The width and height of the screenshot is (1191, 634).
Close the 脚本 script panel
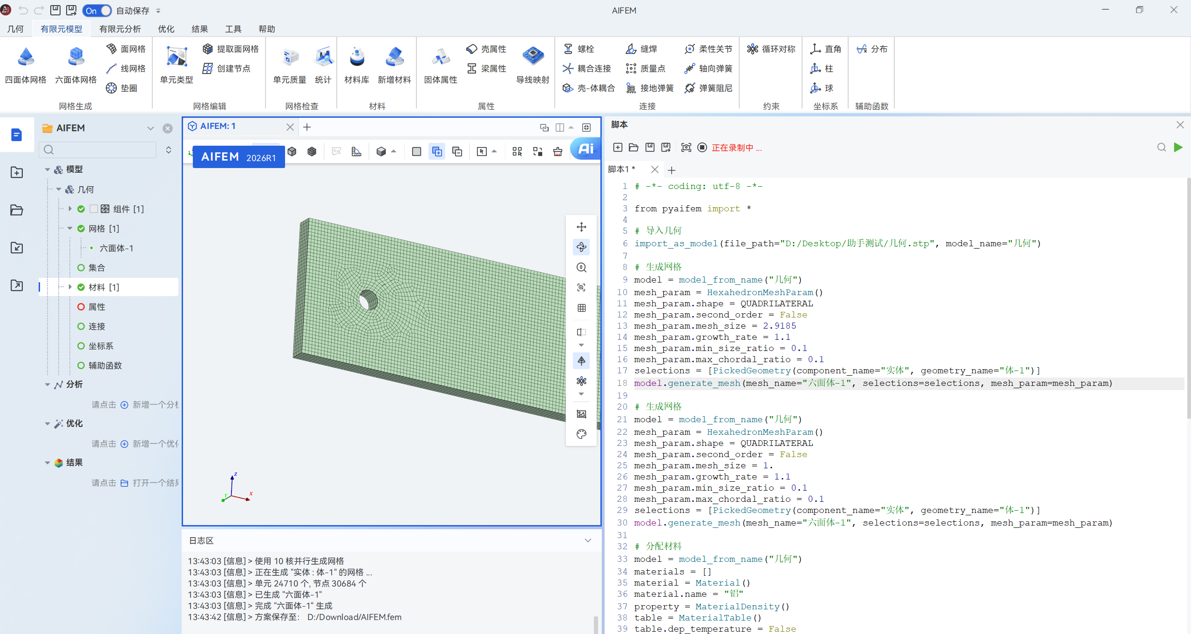tap(1180, 125)
